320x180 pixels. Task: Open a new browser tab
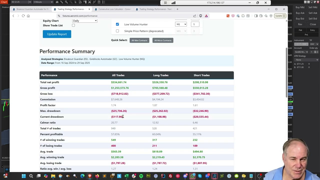(x=177, y=9)
